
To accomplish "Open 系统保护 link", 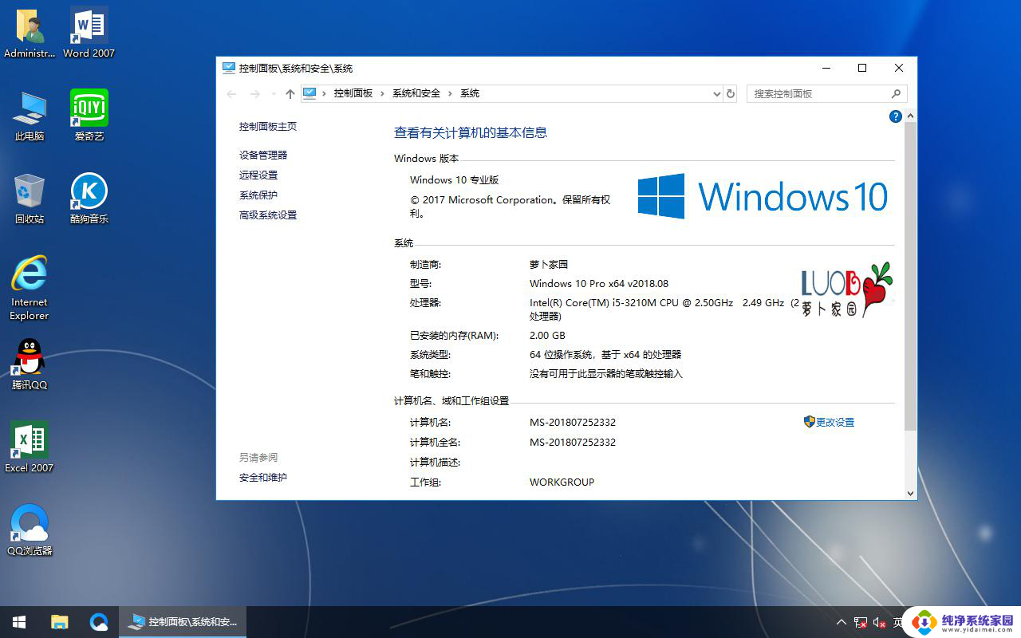I will coord(258,195).
